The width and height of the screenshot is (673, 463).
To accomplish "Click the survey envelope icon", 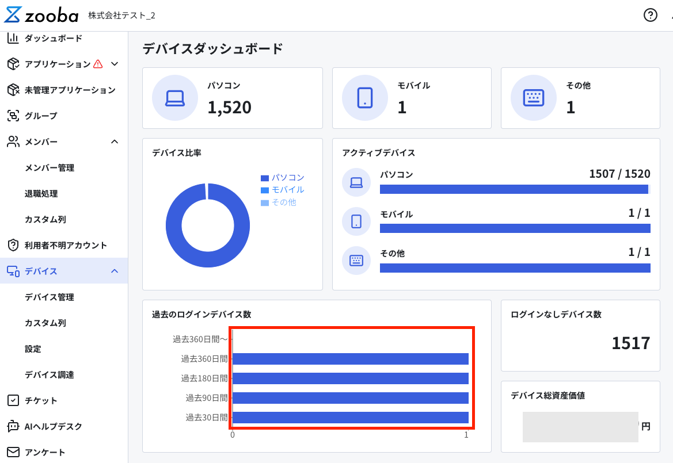I will pyautogui.click(x=13, y=452).
